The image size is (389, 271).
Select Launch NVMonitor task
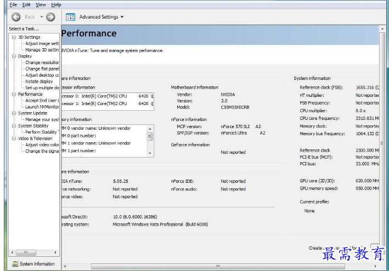point(42,107)
